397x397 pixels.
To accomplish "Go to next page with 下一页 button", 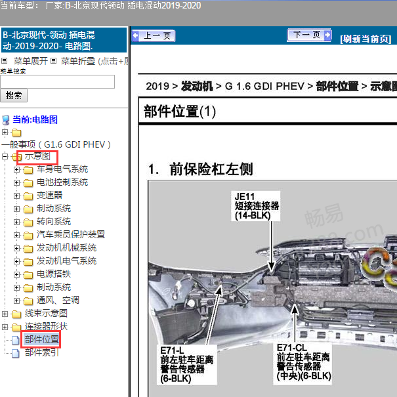I will pos(309,35).
